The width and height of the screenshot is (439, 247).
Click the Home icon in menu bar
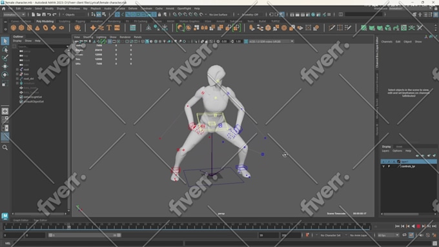click(x=4, y=8)
